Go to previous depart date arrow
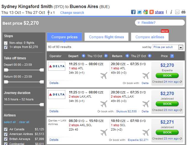 [84, 56]
